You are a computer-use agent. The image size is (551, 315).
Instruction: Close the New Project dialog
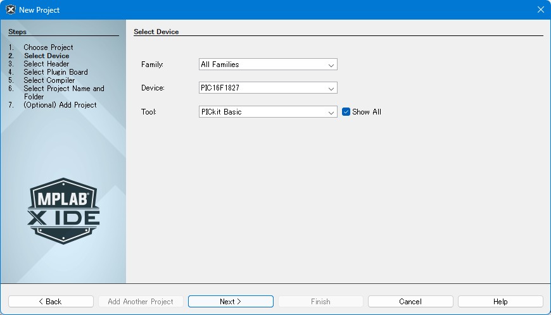(540, 9)
